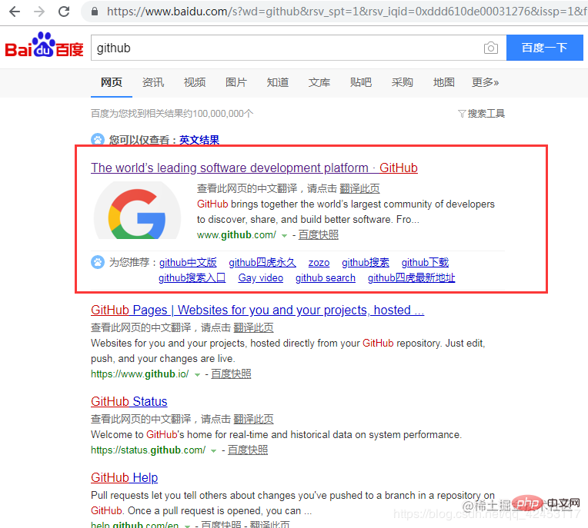Click the github下载 suggestion
The height and width of the screenshot is (528, 588).
426,263
